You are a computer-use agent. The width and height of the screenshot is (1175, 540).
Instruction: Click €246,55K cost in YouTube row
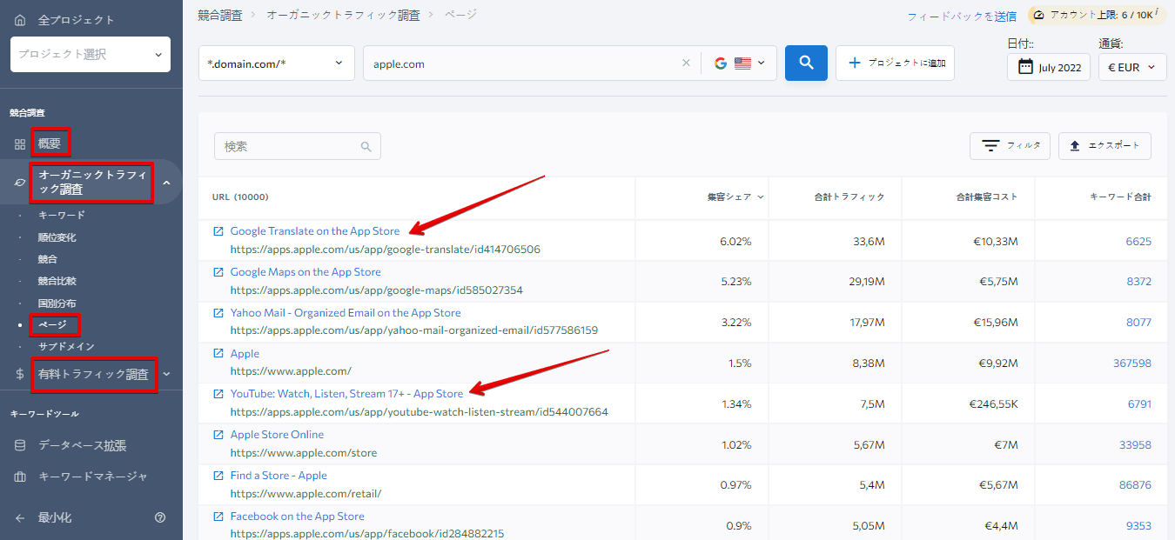pos(993,403)
